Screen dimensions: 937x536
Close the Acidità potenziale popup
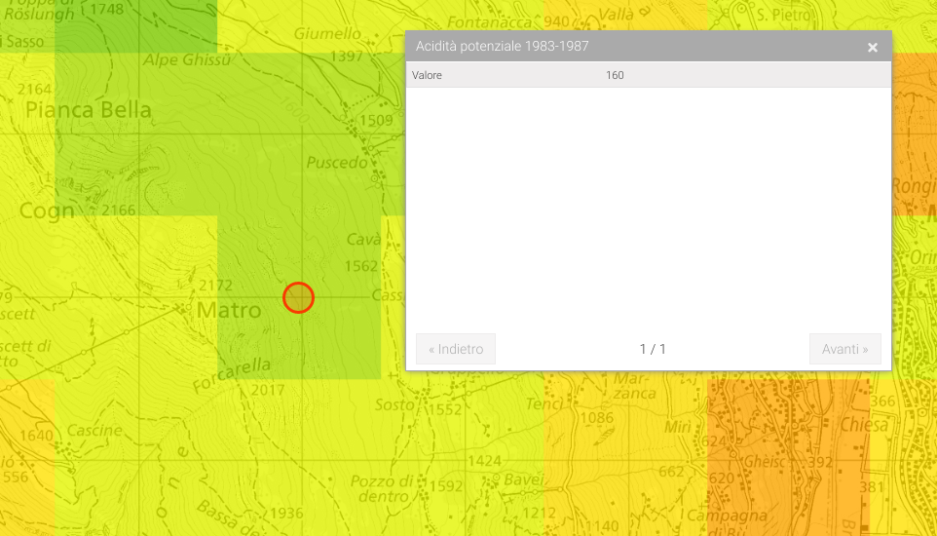click(x=873, y=48)
